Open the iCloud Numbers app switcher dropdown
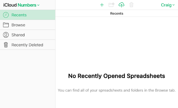The image size is (178, 108). pyautogui.click(x=21, y=5)
